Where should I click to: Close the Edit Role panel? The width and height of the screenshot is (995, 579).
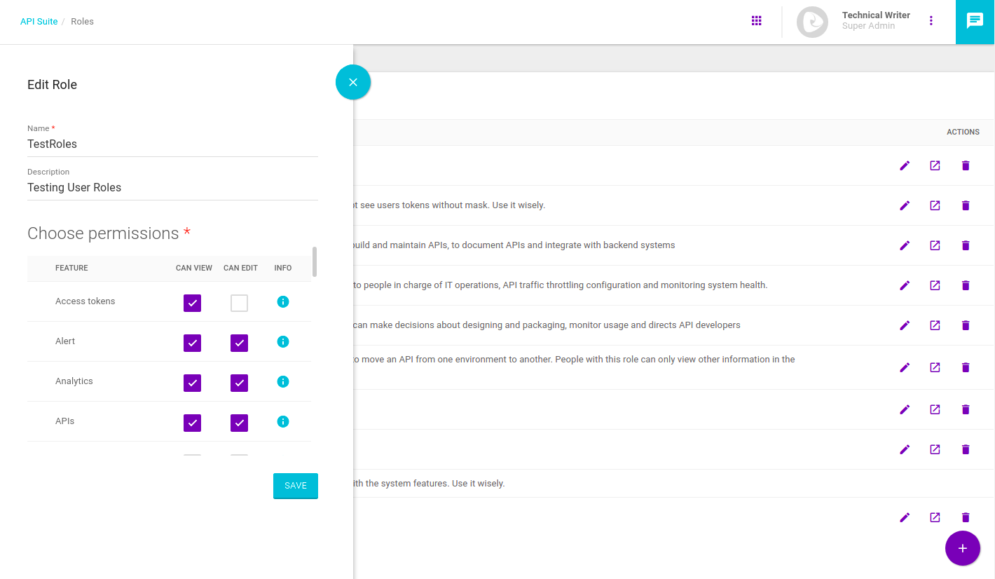tap(353, 82)
